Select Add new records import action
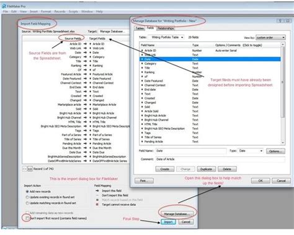Screen dimensions: 294x235 click(x=27, y=192)
